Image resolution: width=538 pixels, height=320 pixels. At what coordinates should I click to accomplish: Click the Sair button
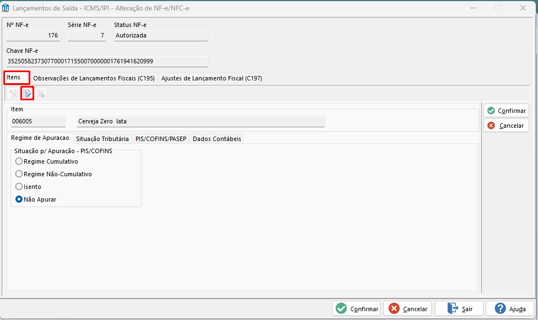click(459, 308)
